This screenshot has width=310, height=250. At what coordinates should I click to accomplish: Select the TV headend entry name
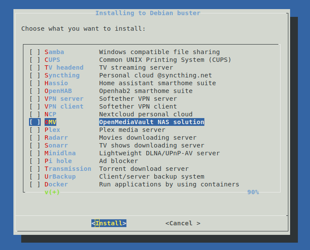(64, 67)
